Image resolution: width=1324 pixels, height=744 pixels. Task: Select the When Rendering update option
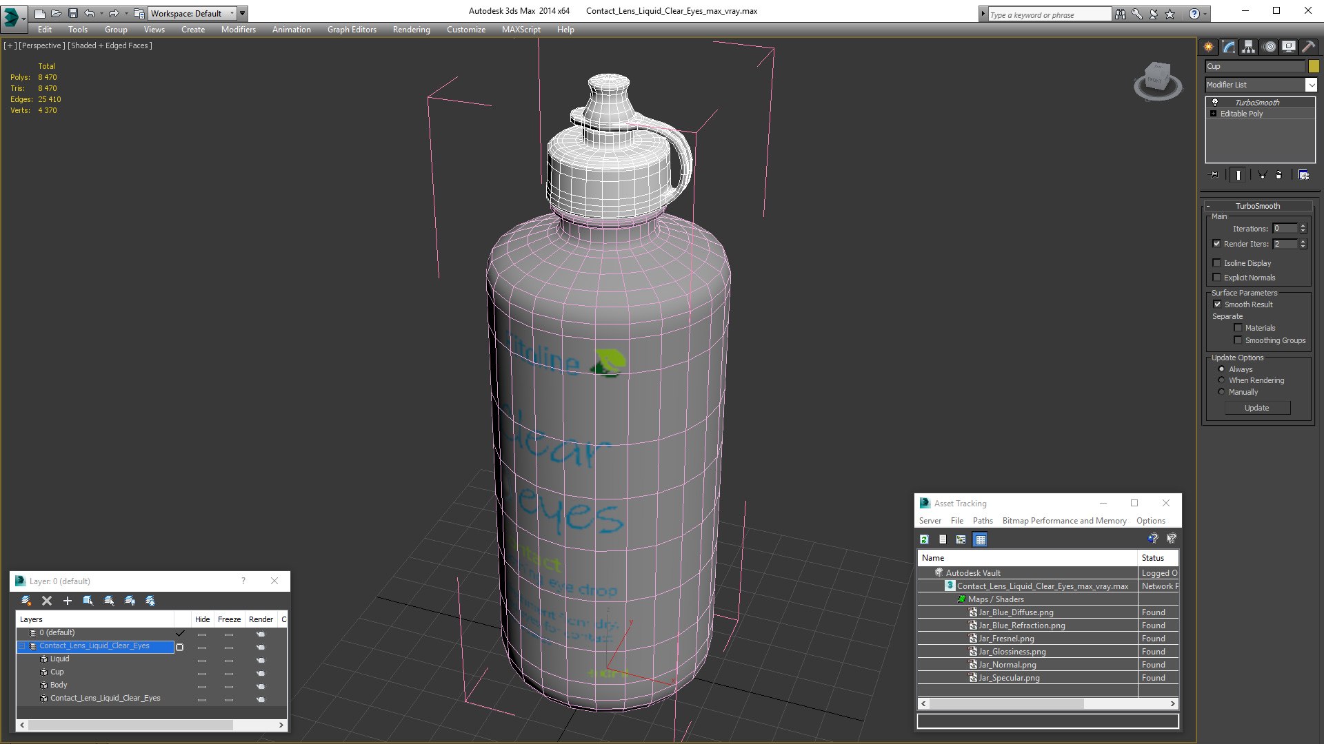tap(1222, 380)
